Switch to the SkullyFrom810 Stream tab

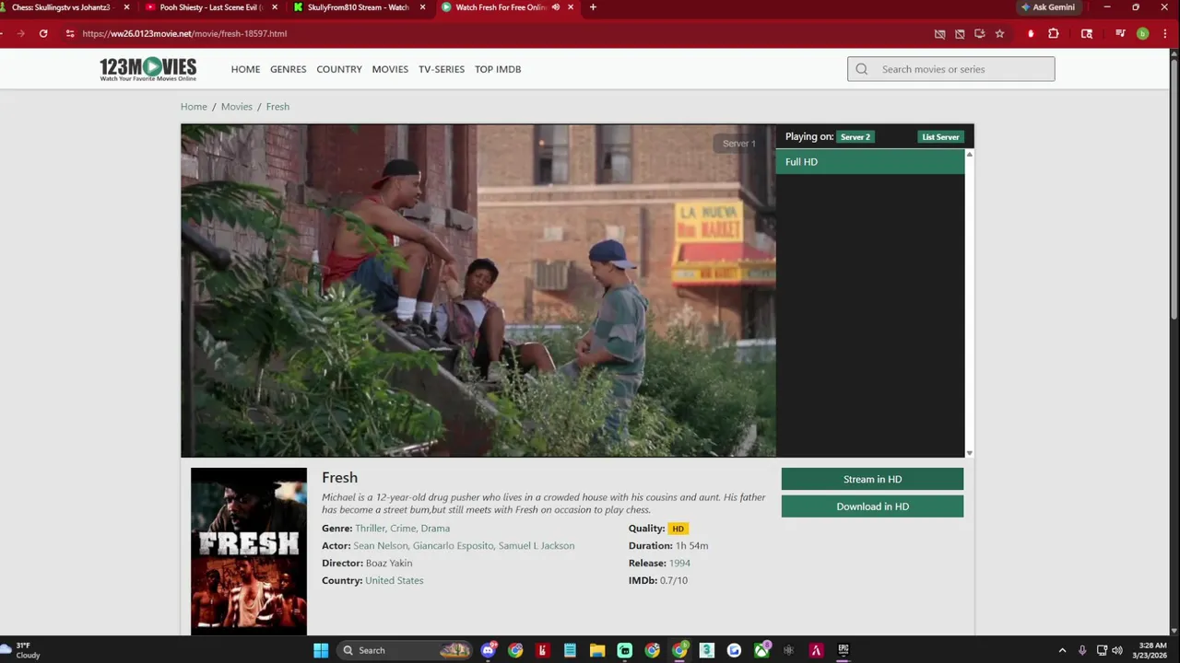tap(359, 7)
